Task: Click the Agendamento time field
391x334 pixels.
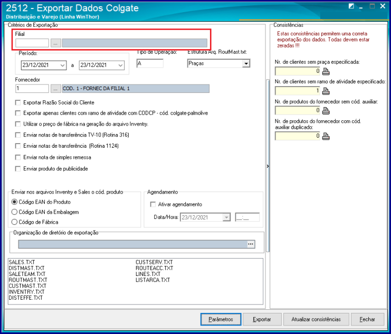Action: coord(247,217)
